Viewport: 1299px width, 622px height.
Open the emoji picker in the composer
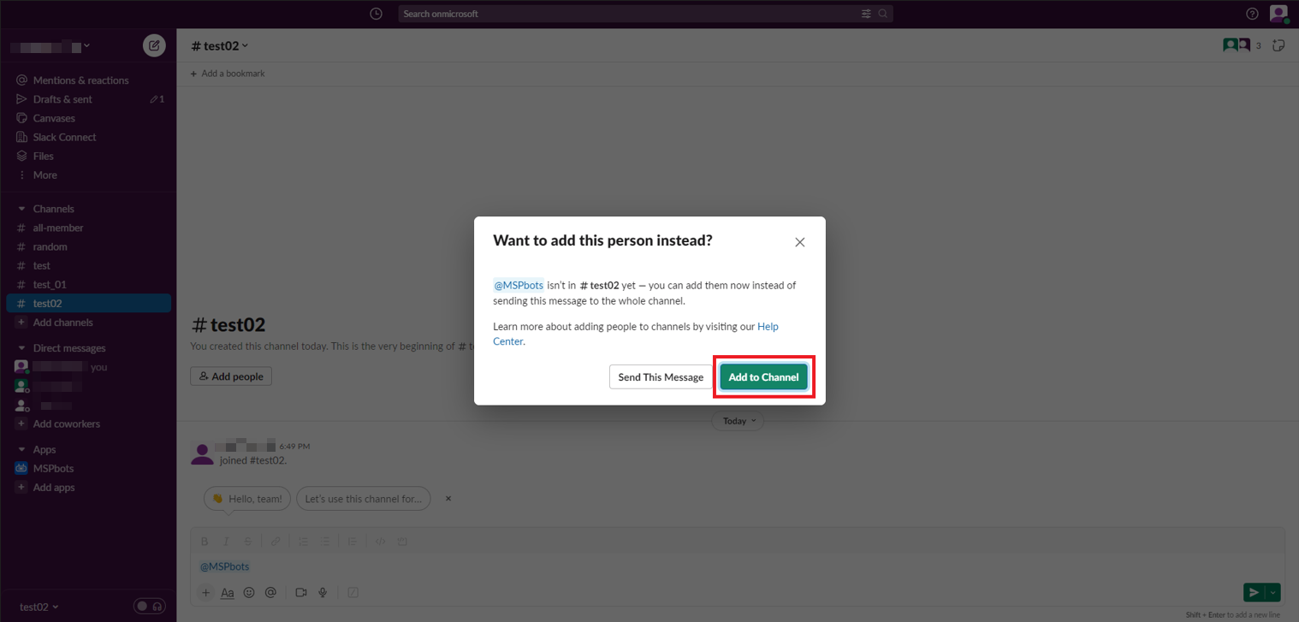[x=249, y=591]
